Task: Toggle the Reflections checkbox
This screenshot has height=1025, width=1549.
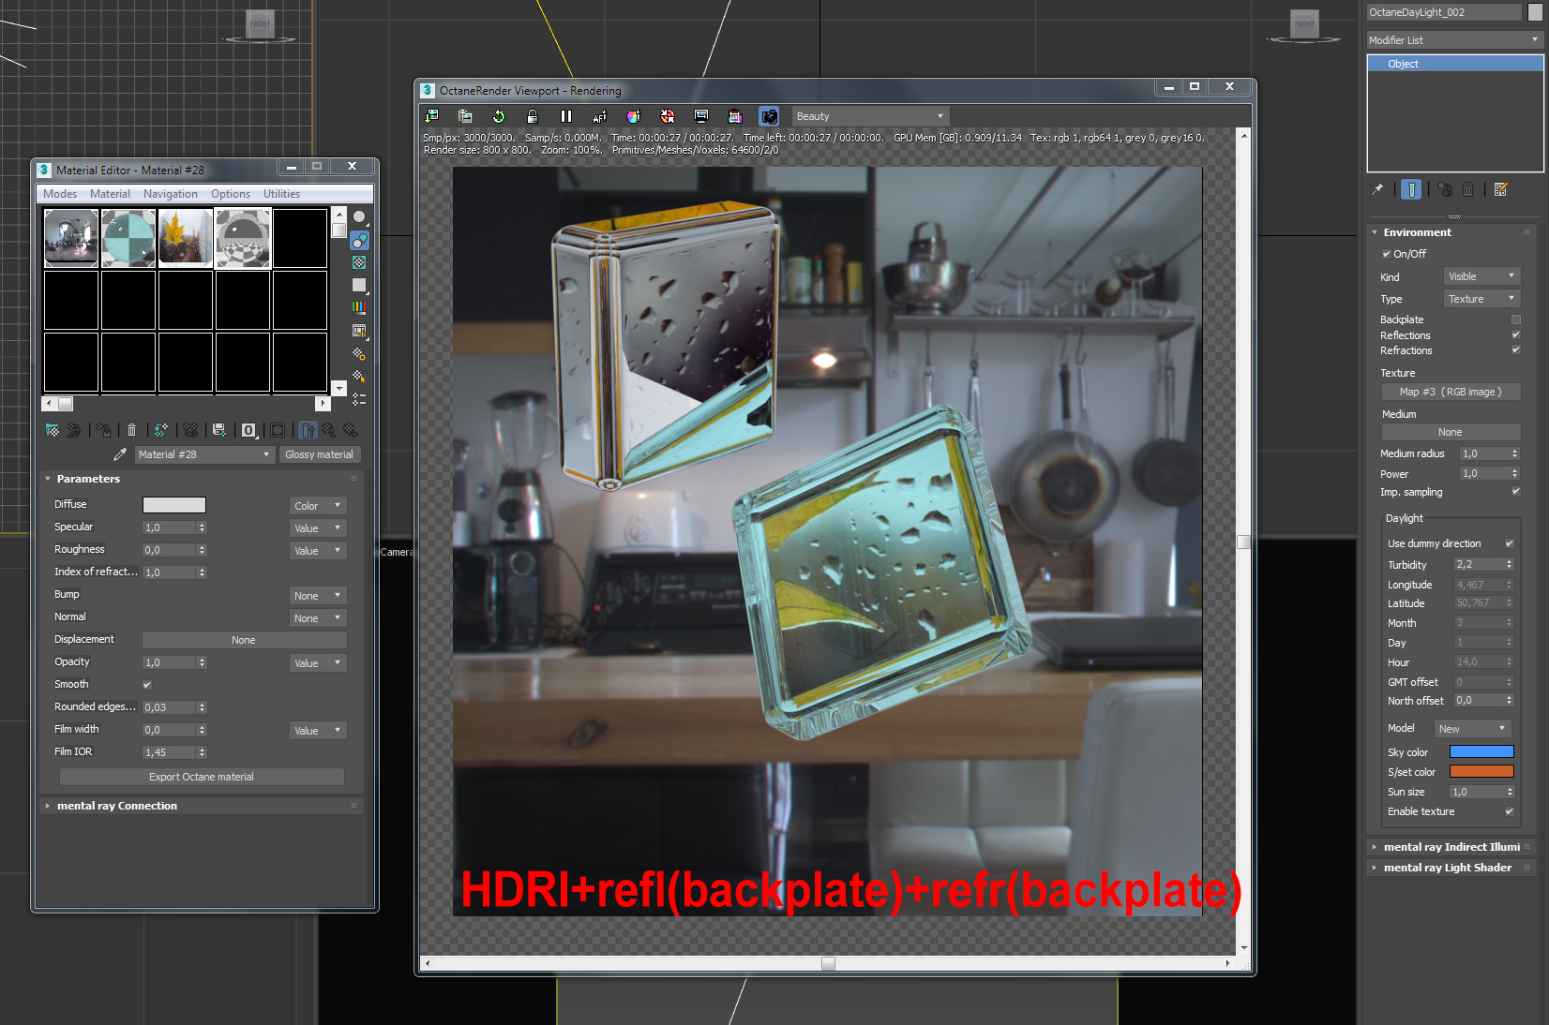Action: click(x=1516, y=334)
